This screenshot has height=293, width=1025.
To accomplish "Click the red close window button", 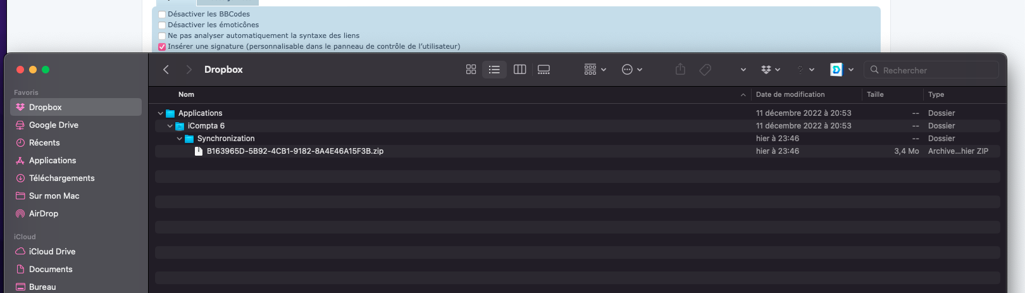I will [20, 70].
